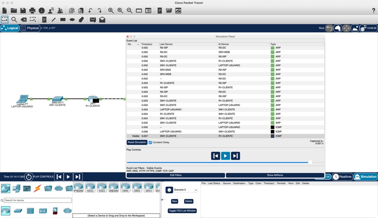The height and width of the screenshot is (218, 378).
Task: Click the Open folder icon
Action: point(14,11)
